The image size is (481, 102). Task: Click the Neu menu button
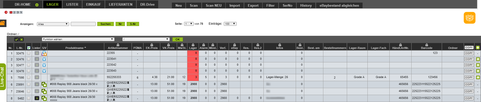pos(179,5)
